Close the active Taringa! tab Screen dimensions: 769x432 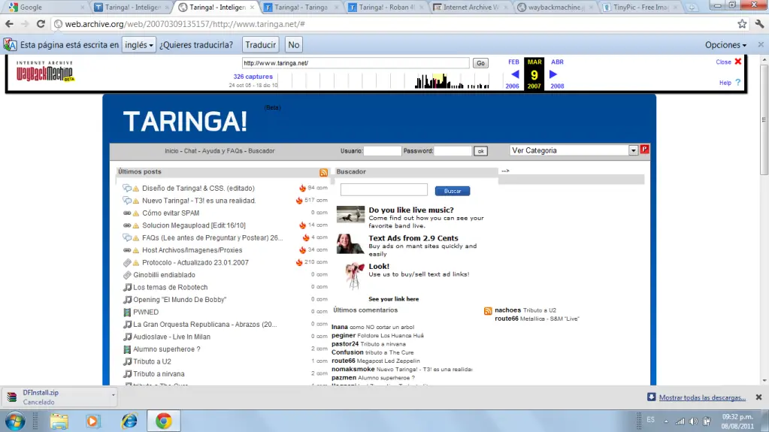pos(252,8)
